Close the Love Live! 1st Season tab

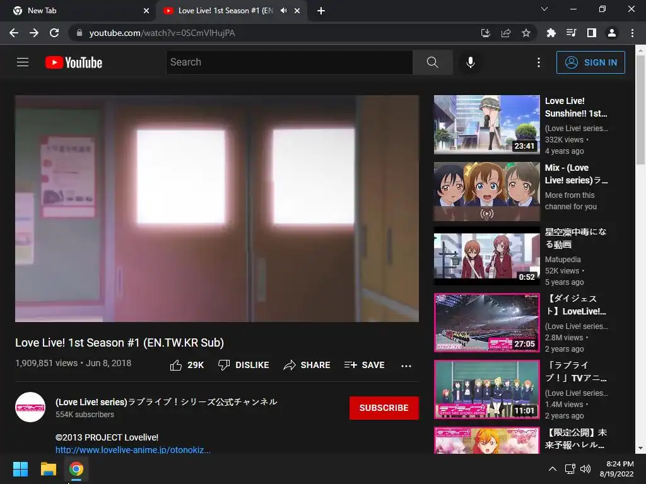(x=297, y=11)
